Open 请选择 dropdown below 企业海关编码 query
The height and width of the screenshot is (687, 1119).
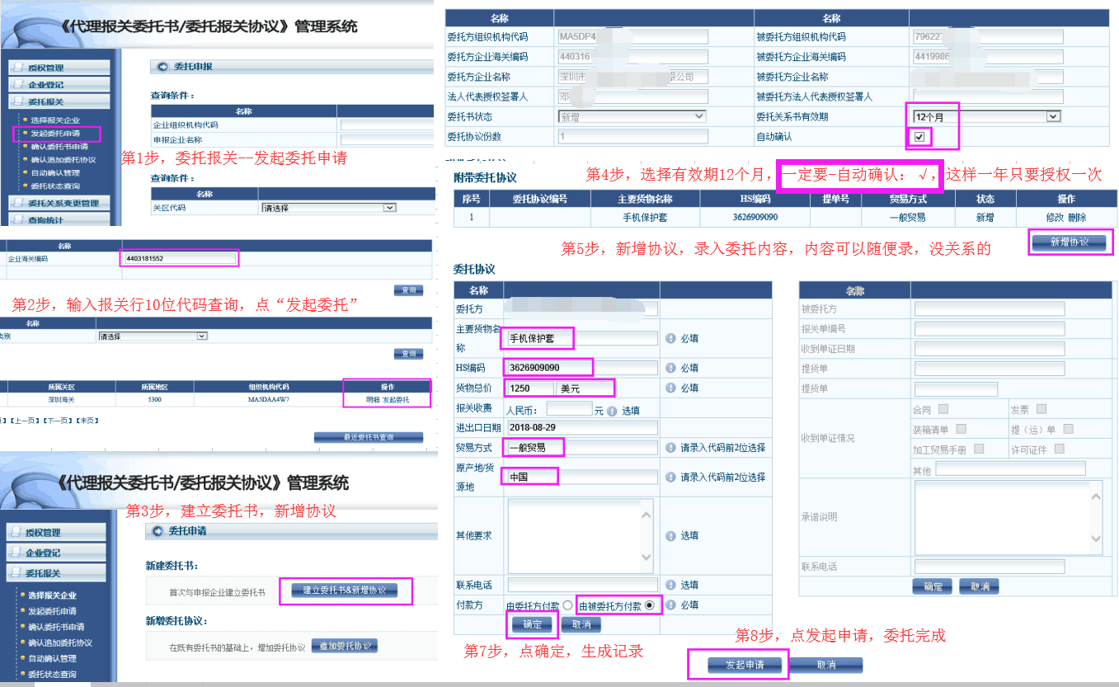click(x=152, y=336)
